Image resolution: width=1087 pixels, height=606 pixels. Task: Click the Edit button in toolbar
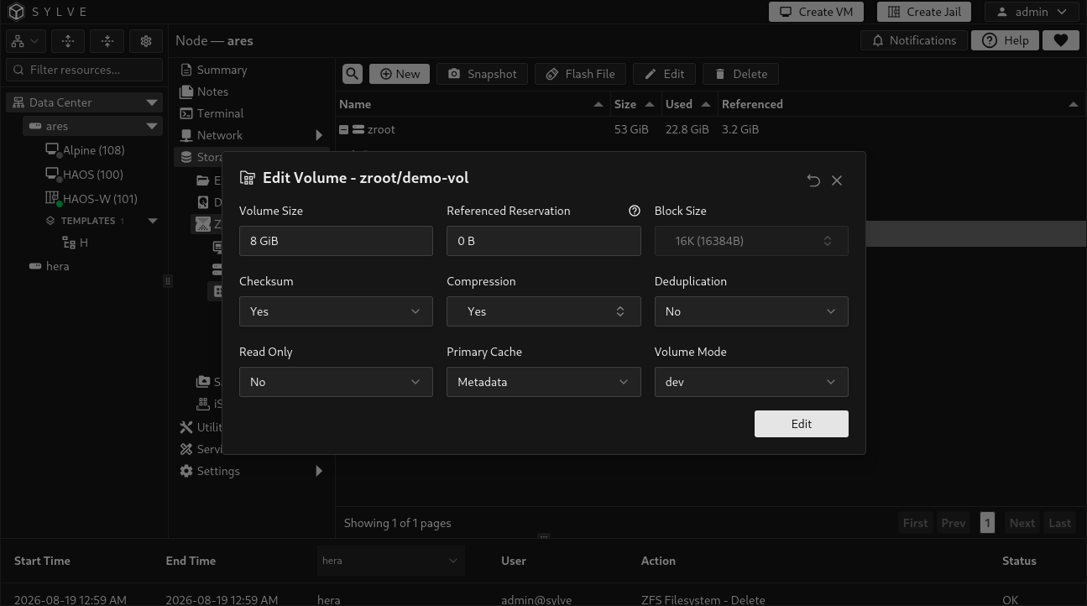click(x=664, y=74)
